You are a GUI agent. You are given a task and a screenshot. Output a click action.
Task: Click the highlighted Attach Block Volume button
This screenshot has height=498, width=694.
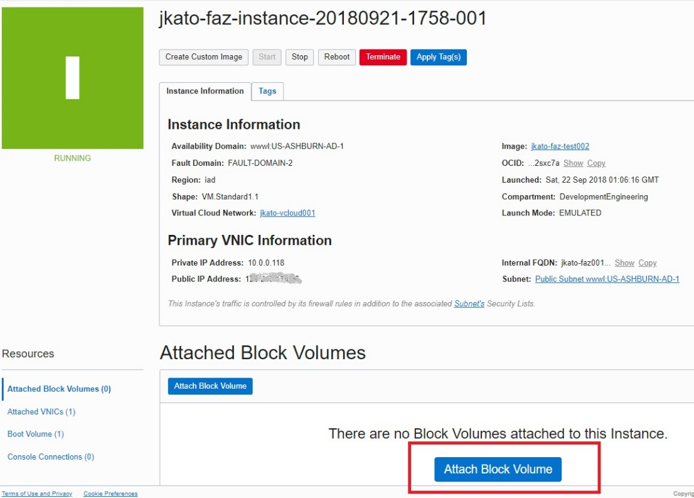click(498, 469)
